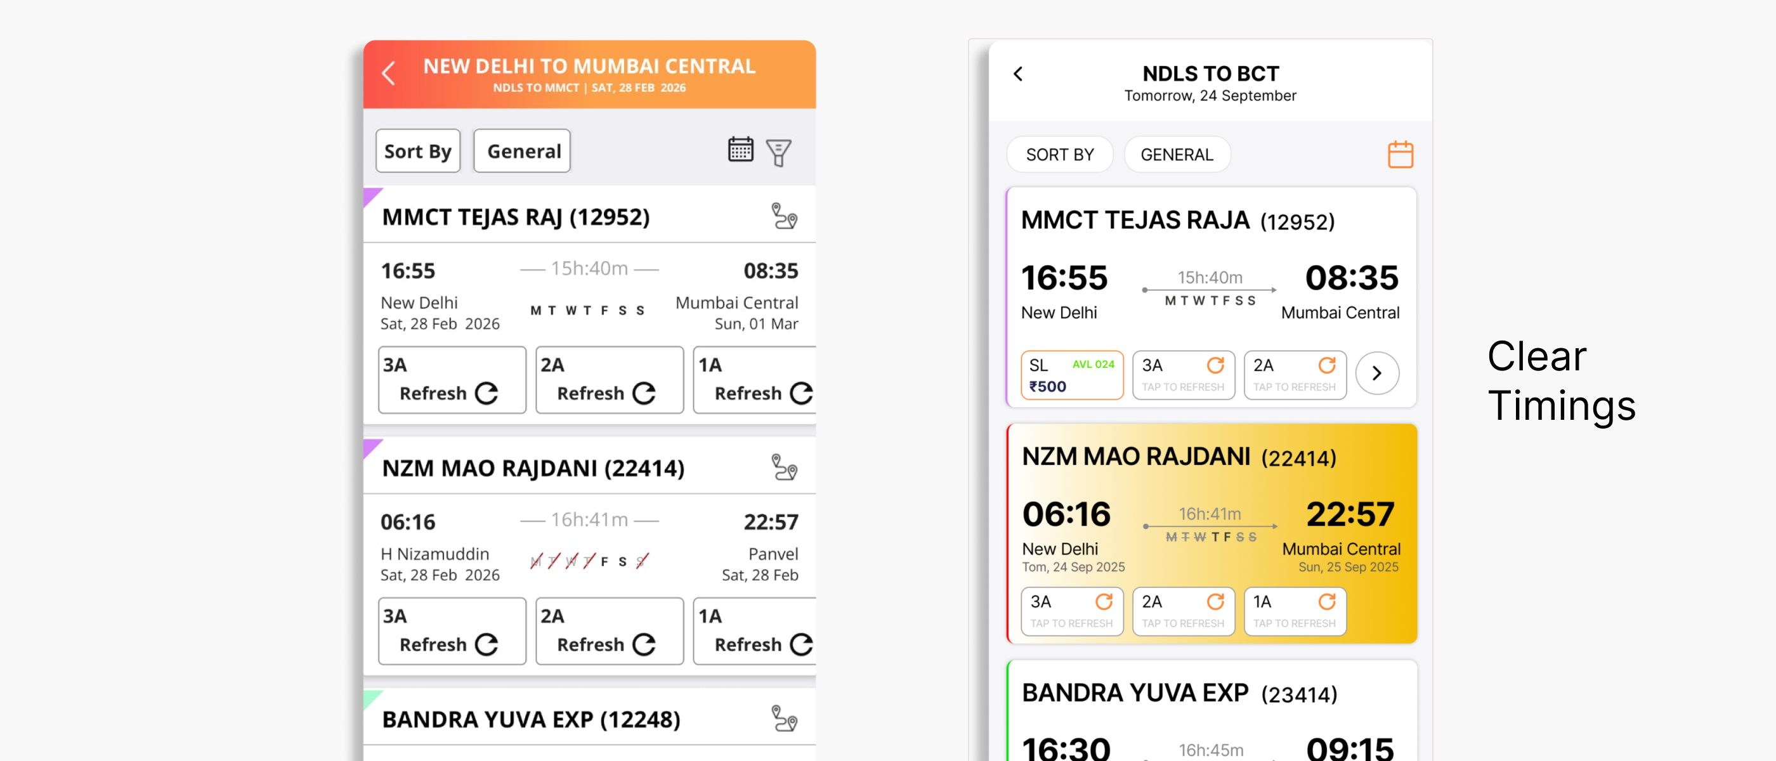Select the GENERAL pill in white design
Viewport: 1776px width, 761px height.
[1176, 154]
